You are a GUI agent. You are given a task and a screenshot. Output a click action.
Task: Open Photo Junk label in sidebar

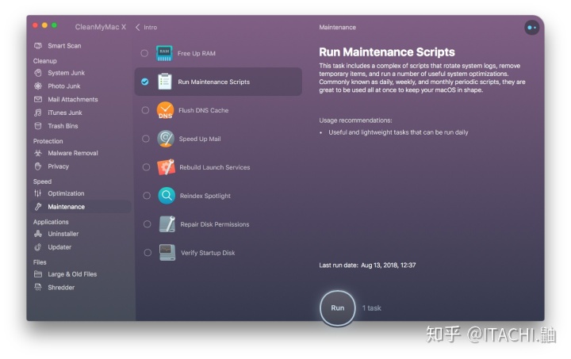[x=64, y=86]
